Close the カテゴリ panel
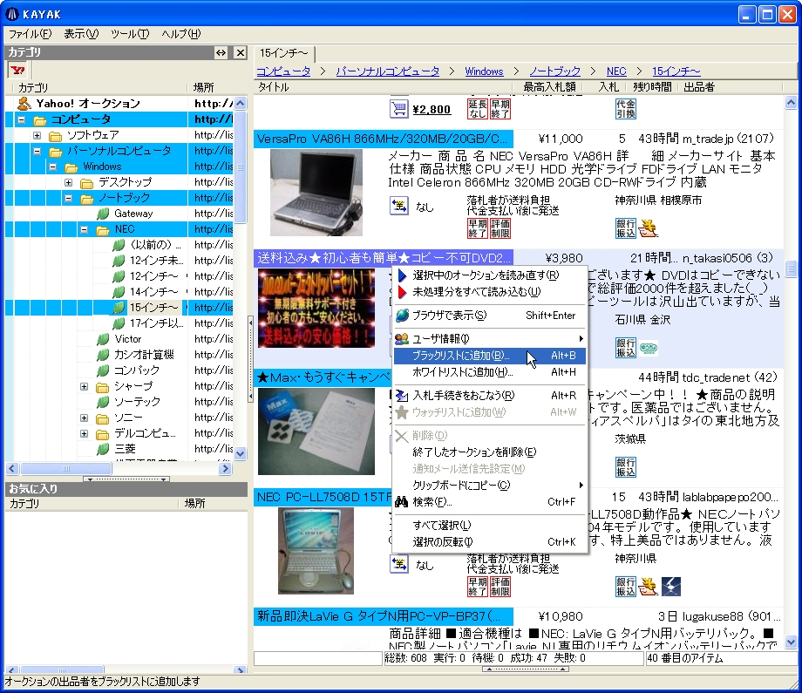 [240, 52]
